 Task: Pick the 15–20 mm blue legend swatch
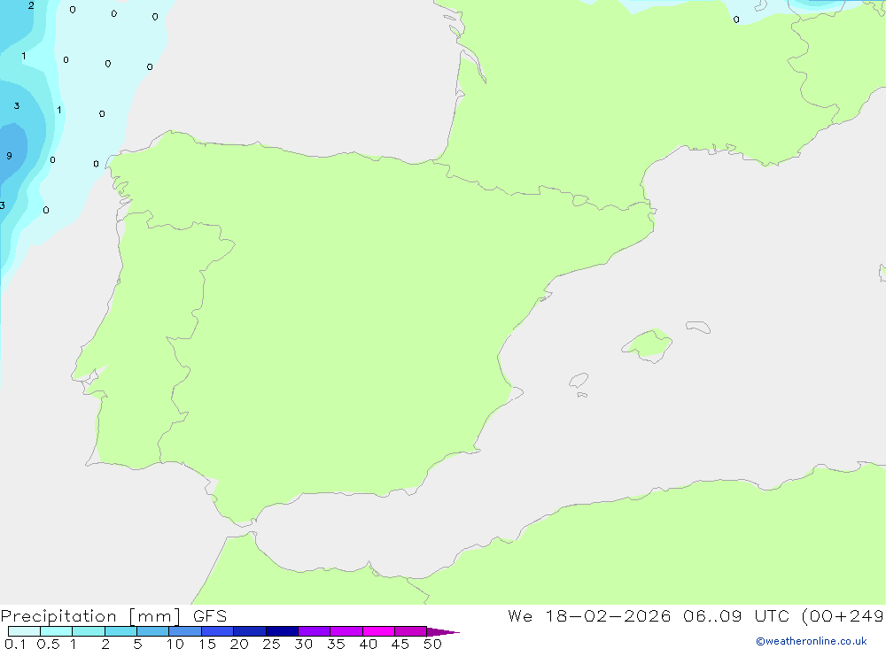(x=218, y=631)
